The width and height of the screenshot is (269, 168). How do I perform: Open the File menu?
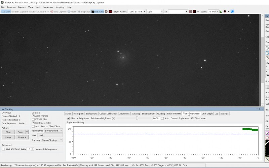[x=3, y=7]
